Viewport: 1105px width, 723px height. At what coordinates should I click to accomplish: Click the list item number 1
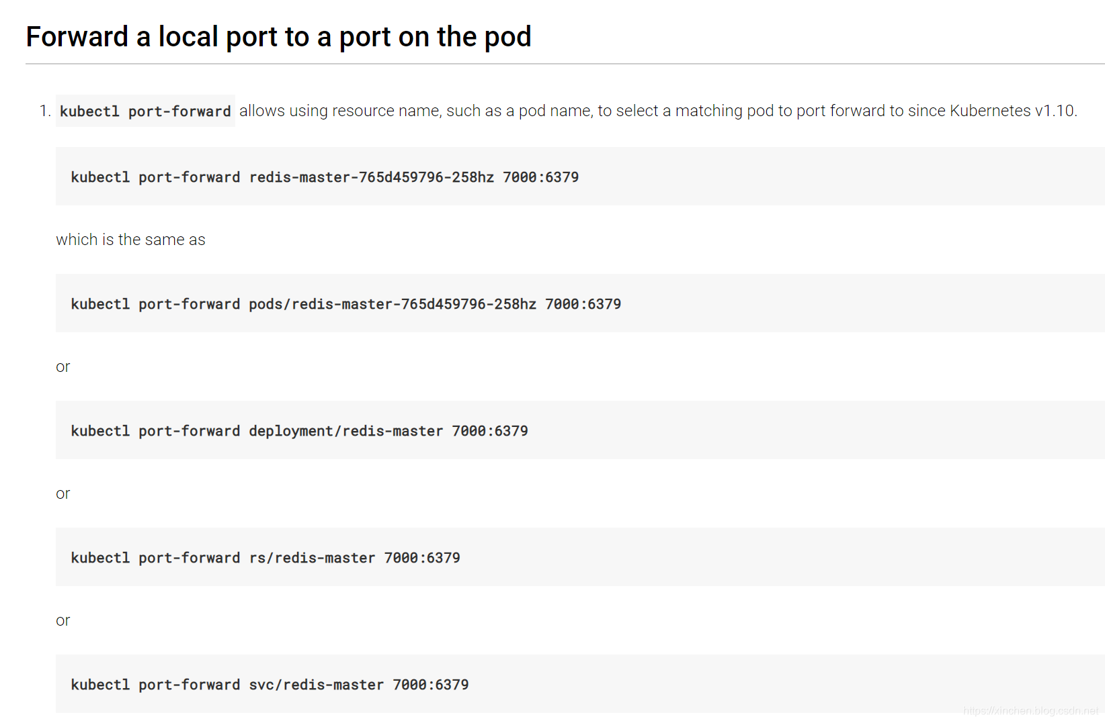click(x=44, y=111)
